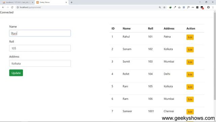Viewport: 216px width, 122px height.
Task: Click the ID column header
Action: [x=113, y=28]
